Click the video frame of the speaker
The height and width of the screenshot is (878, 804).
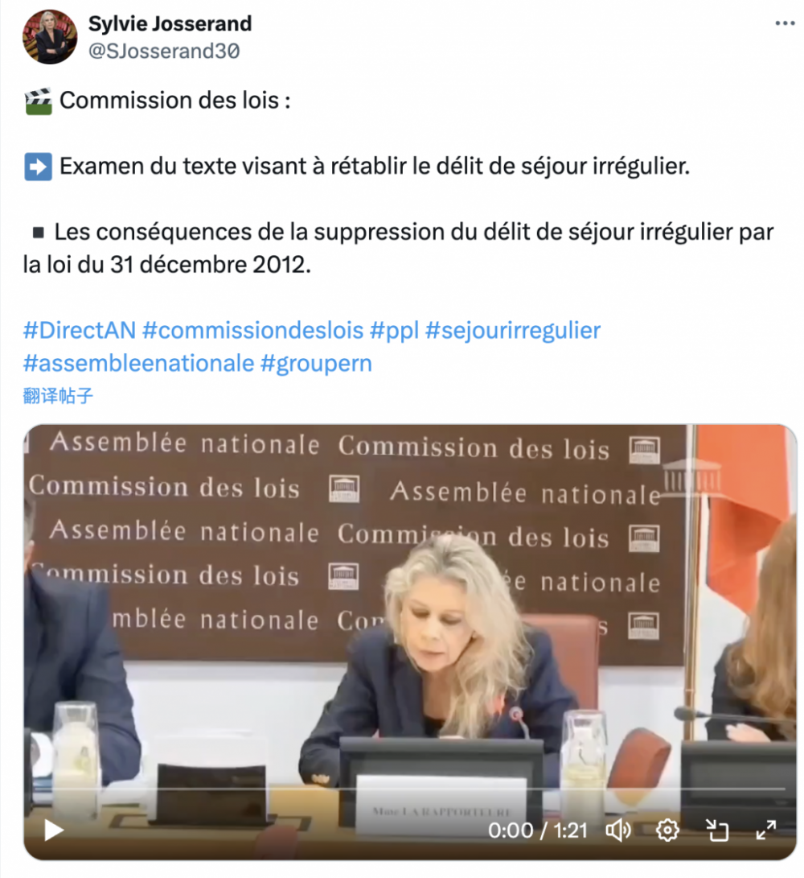pos(410,641)
